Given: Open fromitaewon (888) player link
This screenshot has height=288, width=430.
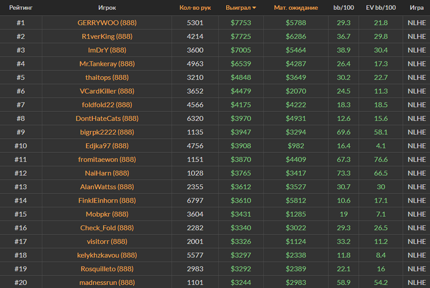Looking at the screenshot, I should [107, 160].
